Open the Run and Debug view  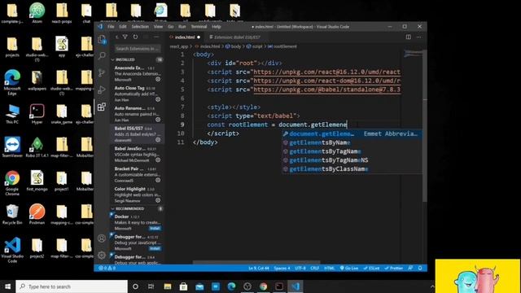(x=102, y=90)
